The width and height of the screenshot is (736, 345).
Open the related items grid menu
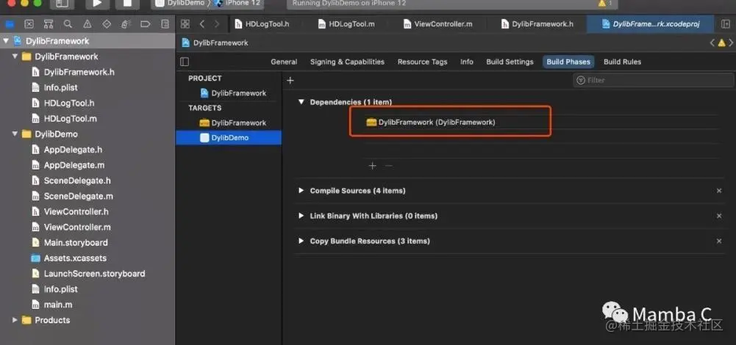click(x=185, y=24)
